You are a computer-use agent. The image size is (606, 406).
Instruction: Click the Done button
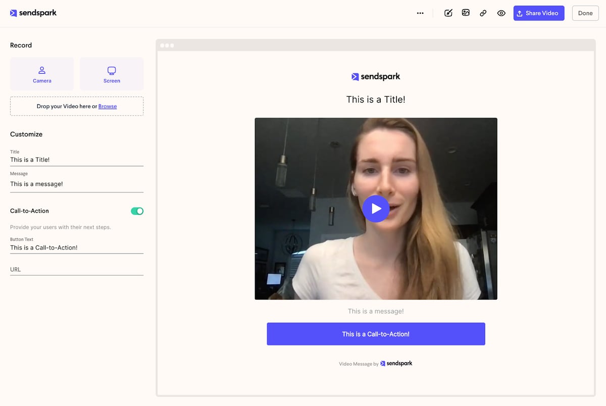[x=585, y=13]
